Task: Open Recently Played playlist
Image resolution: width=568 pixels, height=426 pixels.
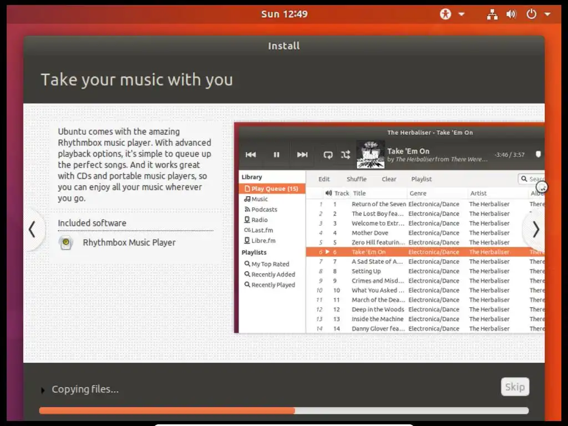Action: pyautogui.click(x=270, y=285)
